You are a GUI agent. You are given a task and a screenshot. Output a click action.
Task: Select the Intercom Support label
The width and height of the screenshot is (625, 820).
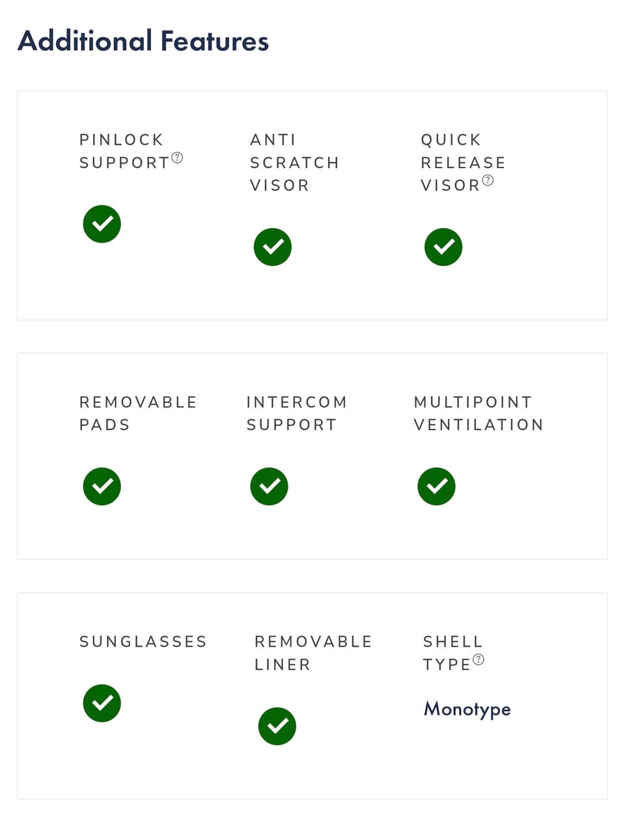296,413
